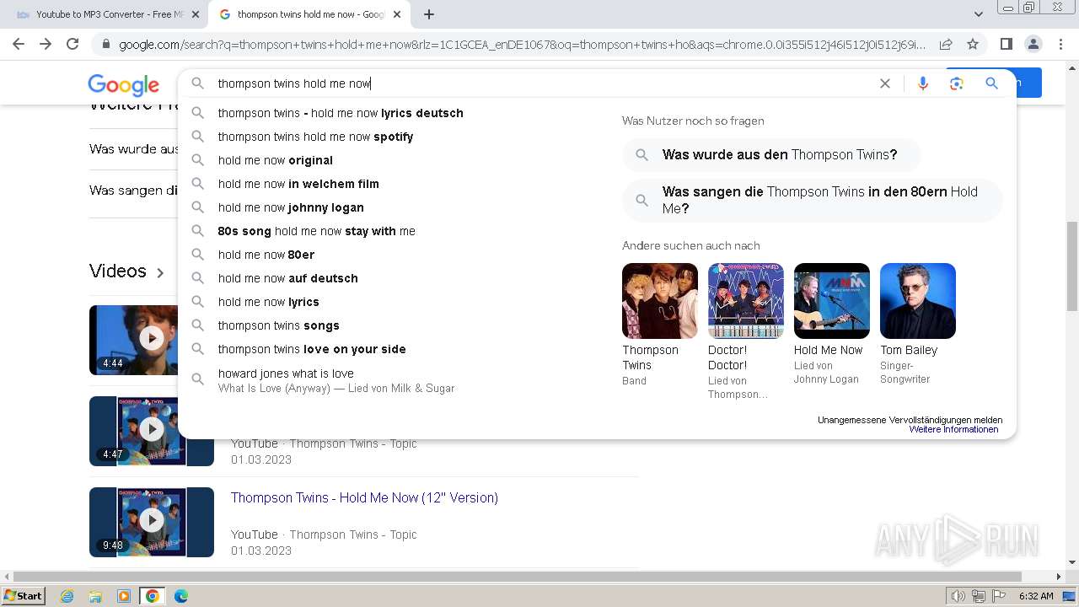
Task: Open question 'Was sangen die Thompson Twins in den 80ern'
Action: pos(813,200)
